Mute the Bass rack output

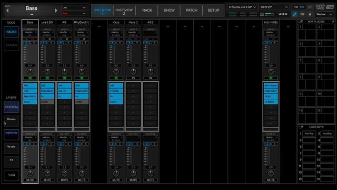point(30,180)
